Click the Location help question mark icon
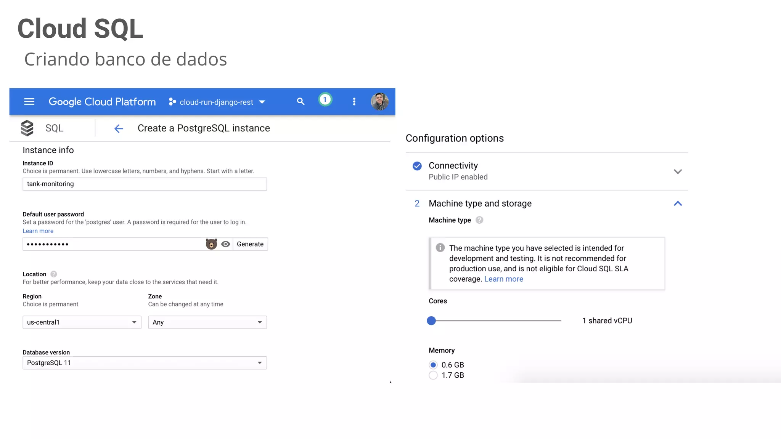 tap(54, 274)
